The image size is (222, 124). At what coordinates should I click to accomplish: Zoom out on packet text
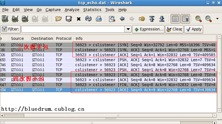209,19
